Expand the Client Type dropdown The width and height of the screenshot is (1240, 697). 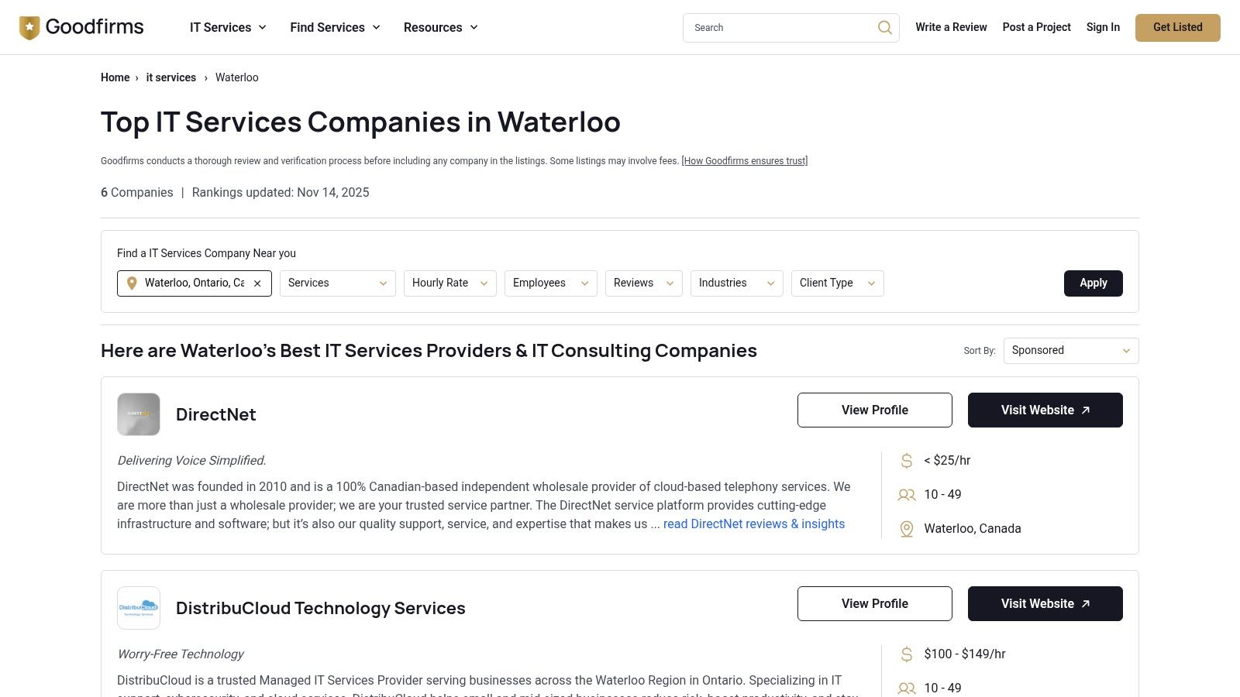[x=837, y=283]
